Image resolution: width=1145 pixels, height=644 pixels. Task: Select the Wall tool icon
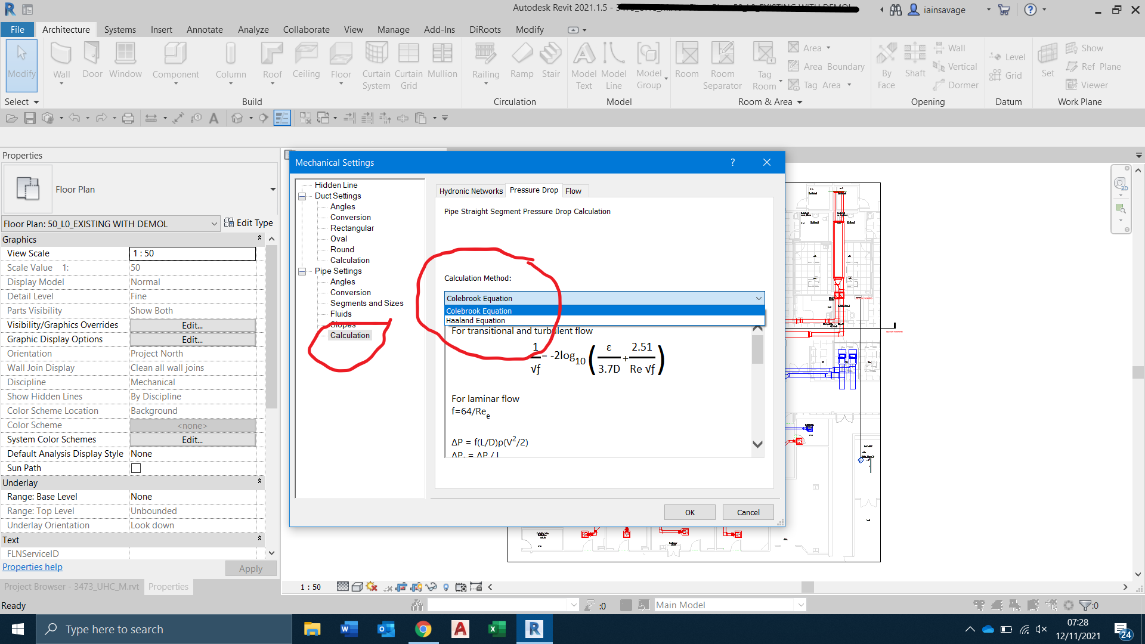pos(61,54)
